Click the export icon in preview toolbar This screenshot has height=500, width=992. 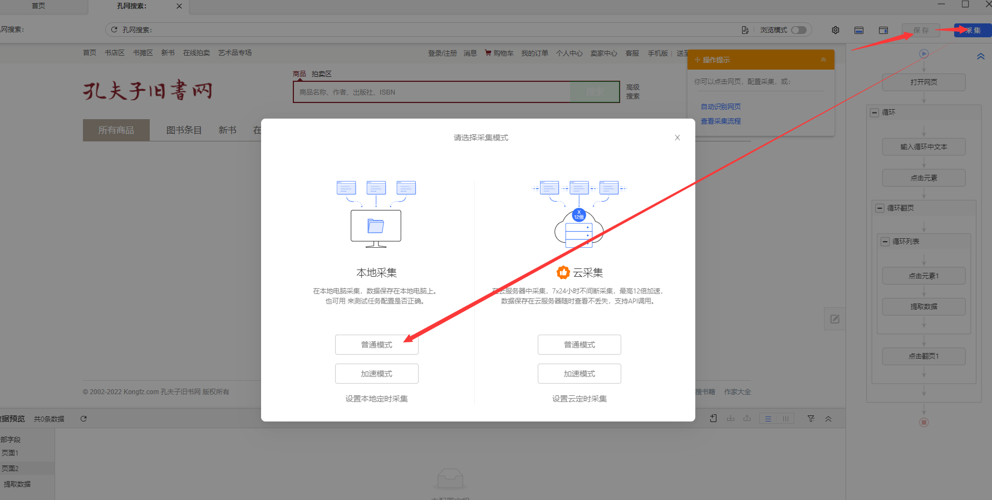(x=747, y=419)
